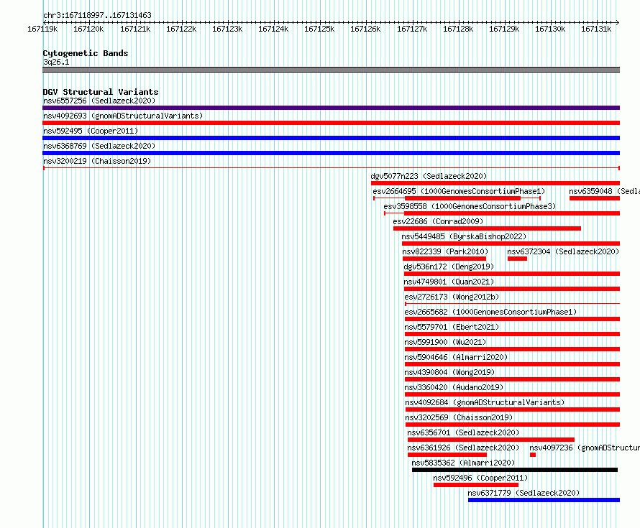The width and height of the screenshot is (640, 528).
Task: Click the 167131k ruler tick label
Action: click(596, 29)
